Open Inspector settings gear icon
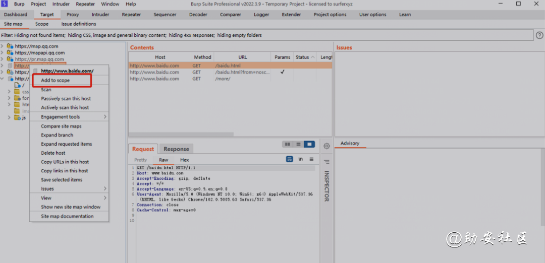This screenshot has width=545, height=263. pyautogui.click(x=326, y=146)
